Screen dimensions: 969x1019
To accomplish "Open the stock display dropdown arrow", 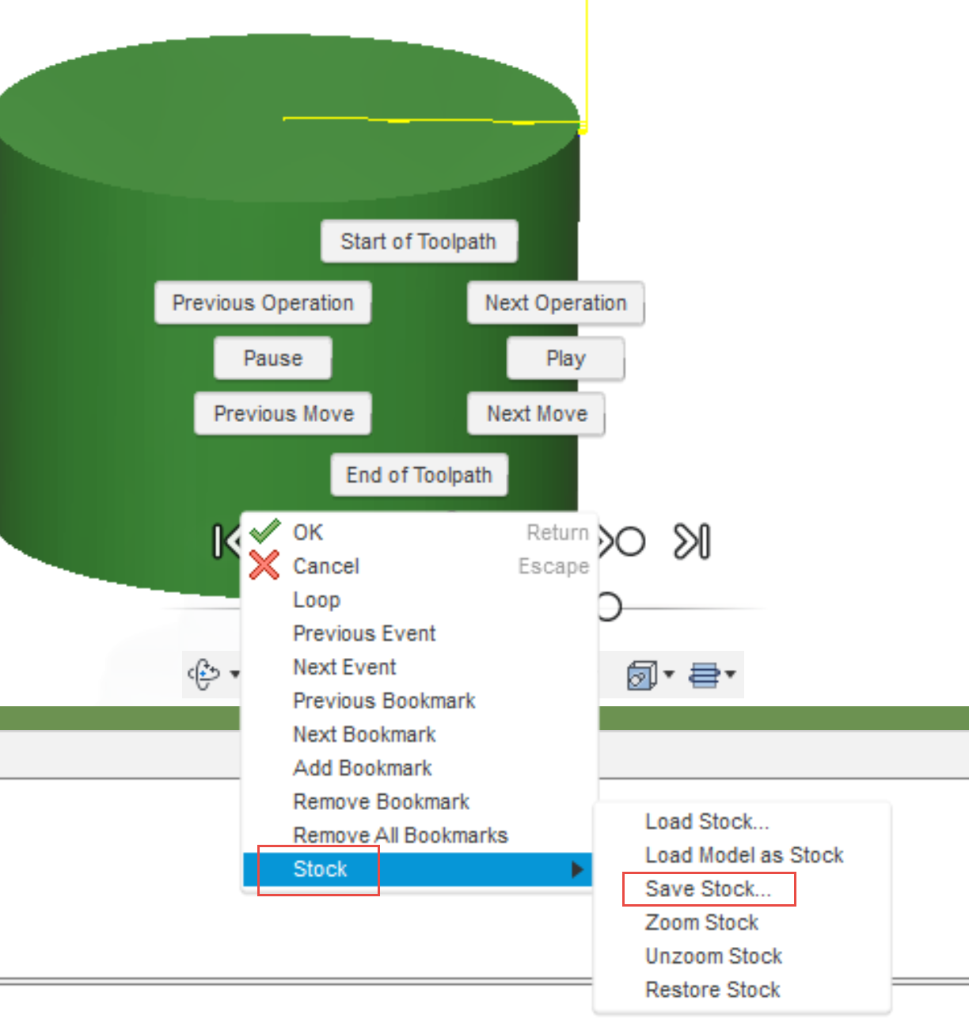I will [670, 675].
